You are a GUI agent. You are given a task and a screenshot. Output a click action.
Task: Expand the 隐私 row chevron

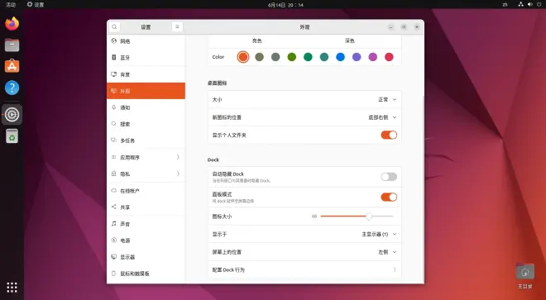coord(178,174)
